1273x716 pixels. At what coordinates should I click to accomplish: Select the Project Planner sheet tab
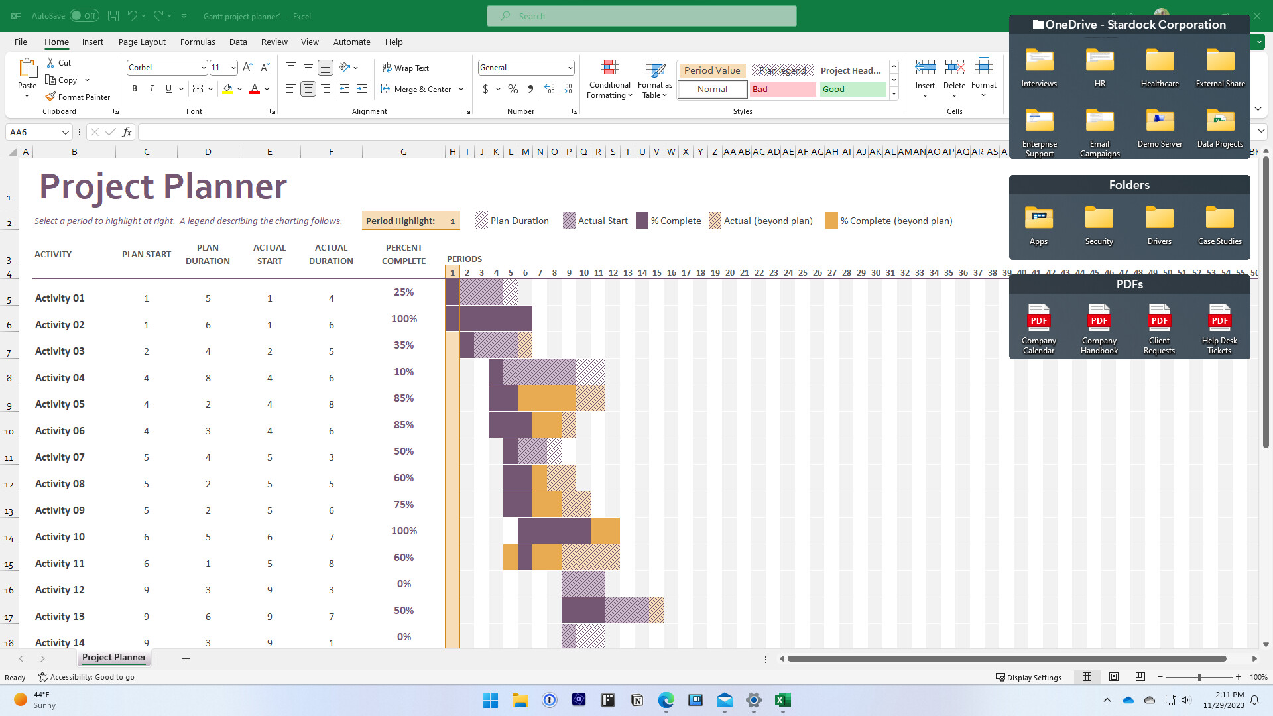click(113, 658)
